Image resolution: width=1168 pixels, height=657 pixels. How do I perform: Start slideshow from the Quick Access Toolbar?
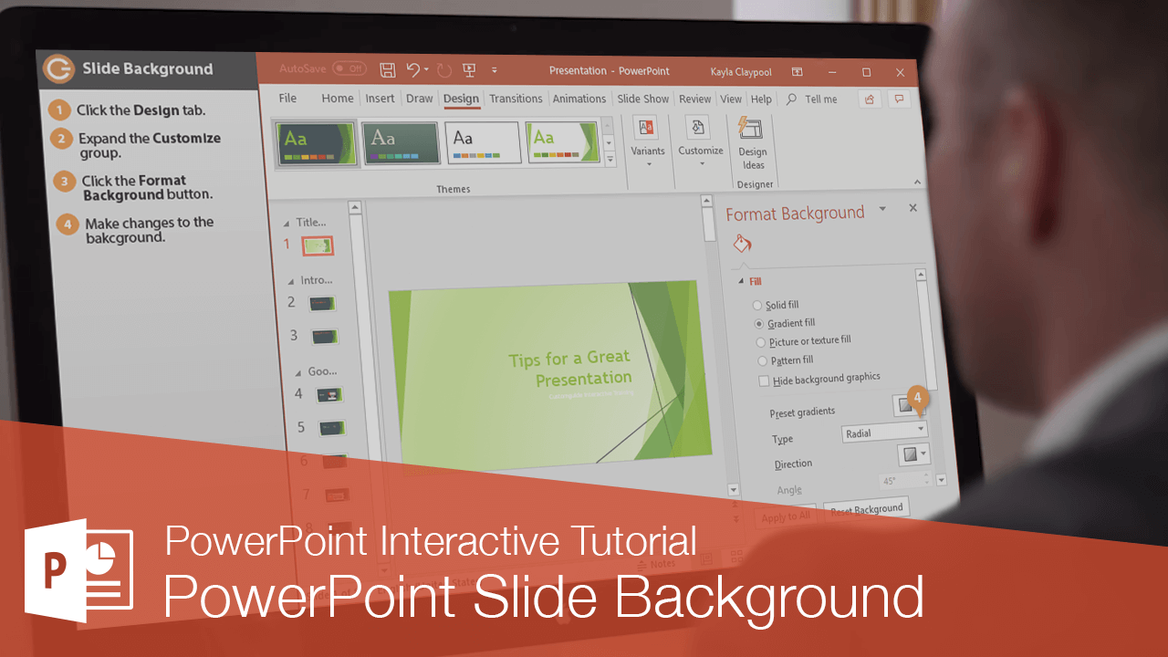(x=469, y=69)
